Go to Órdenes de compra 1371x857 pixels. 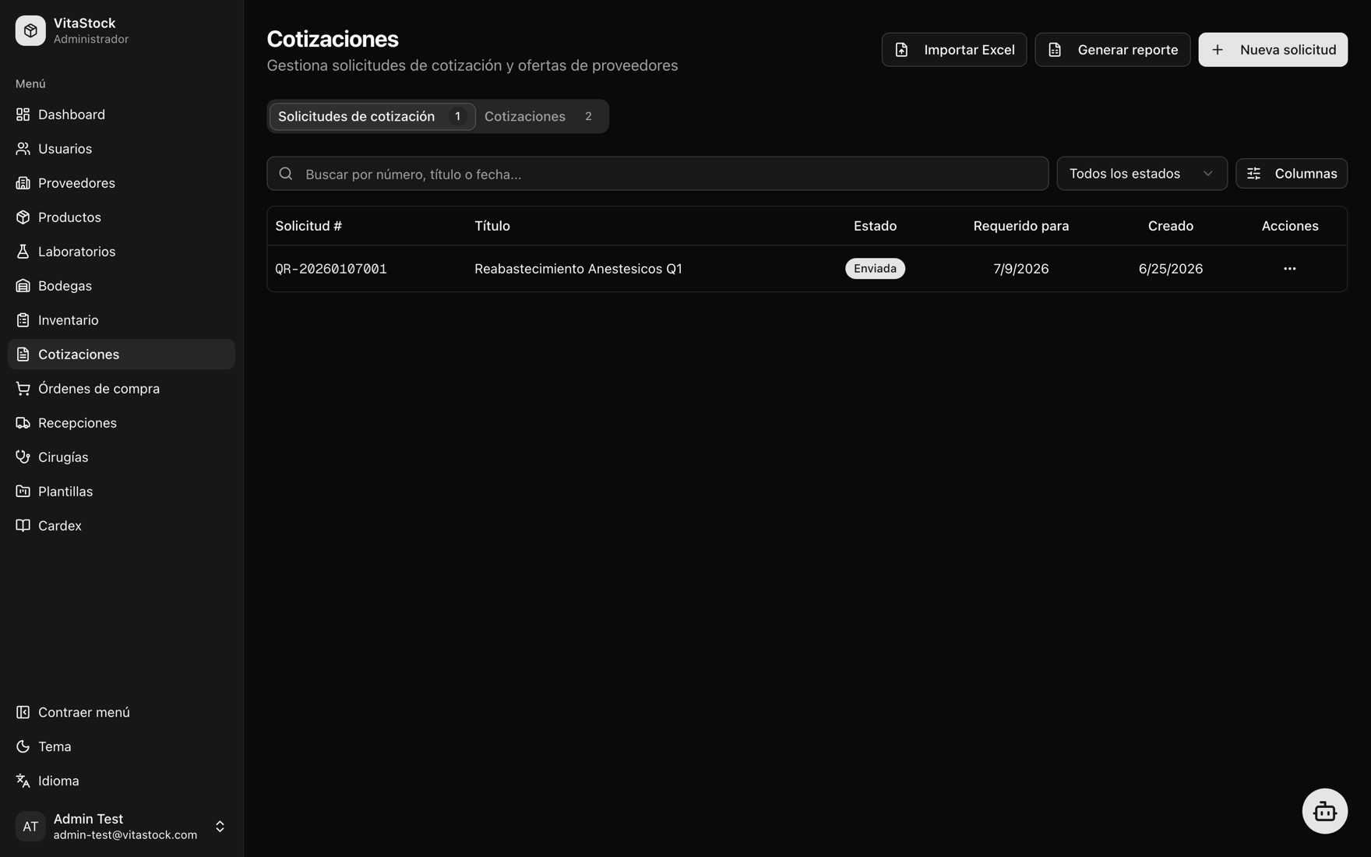[122, 389]
